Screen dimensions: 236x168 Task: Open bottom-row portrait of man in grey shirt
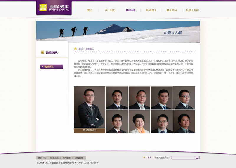click(184, 122)
